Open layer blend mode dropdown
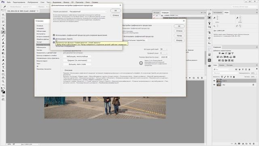The height and width of the screenshot is (146, 259). pyautogui.click(x=225, y=73)
